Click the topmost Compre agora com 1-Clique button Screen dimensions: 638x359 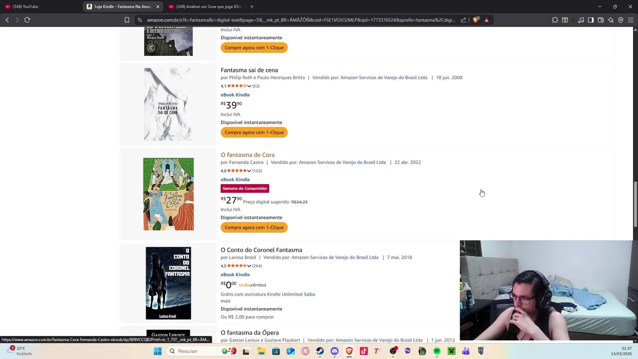point(254,47)
